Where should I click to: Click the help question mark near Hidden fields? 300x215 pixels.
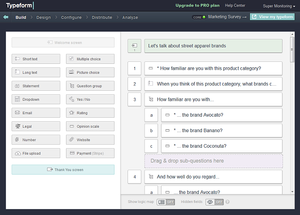pyautogui.click(x=227, y=202)
